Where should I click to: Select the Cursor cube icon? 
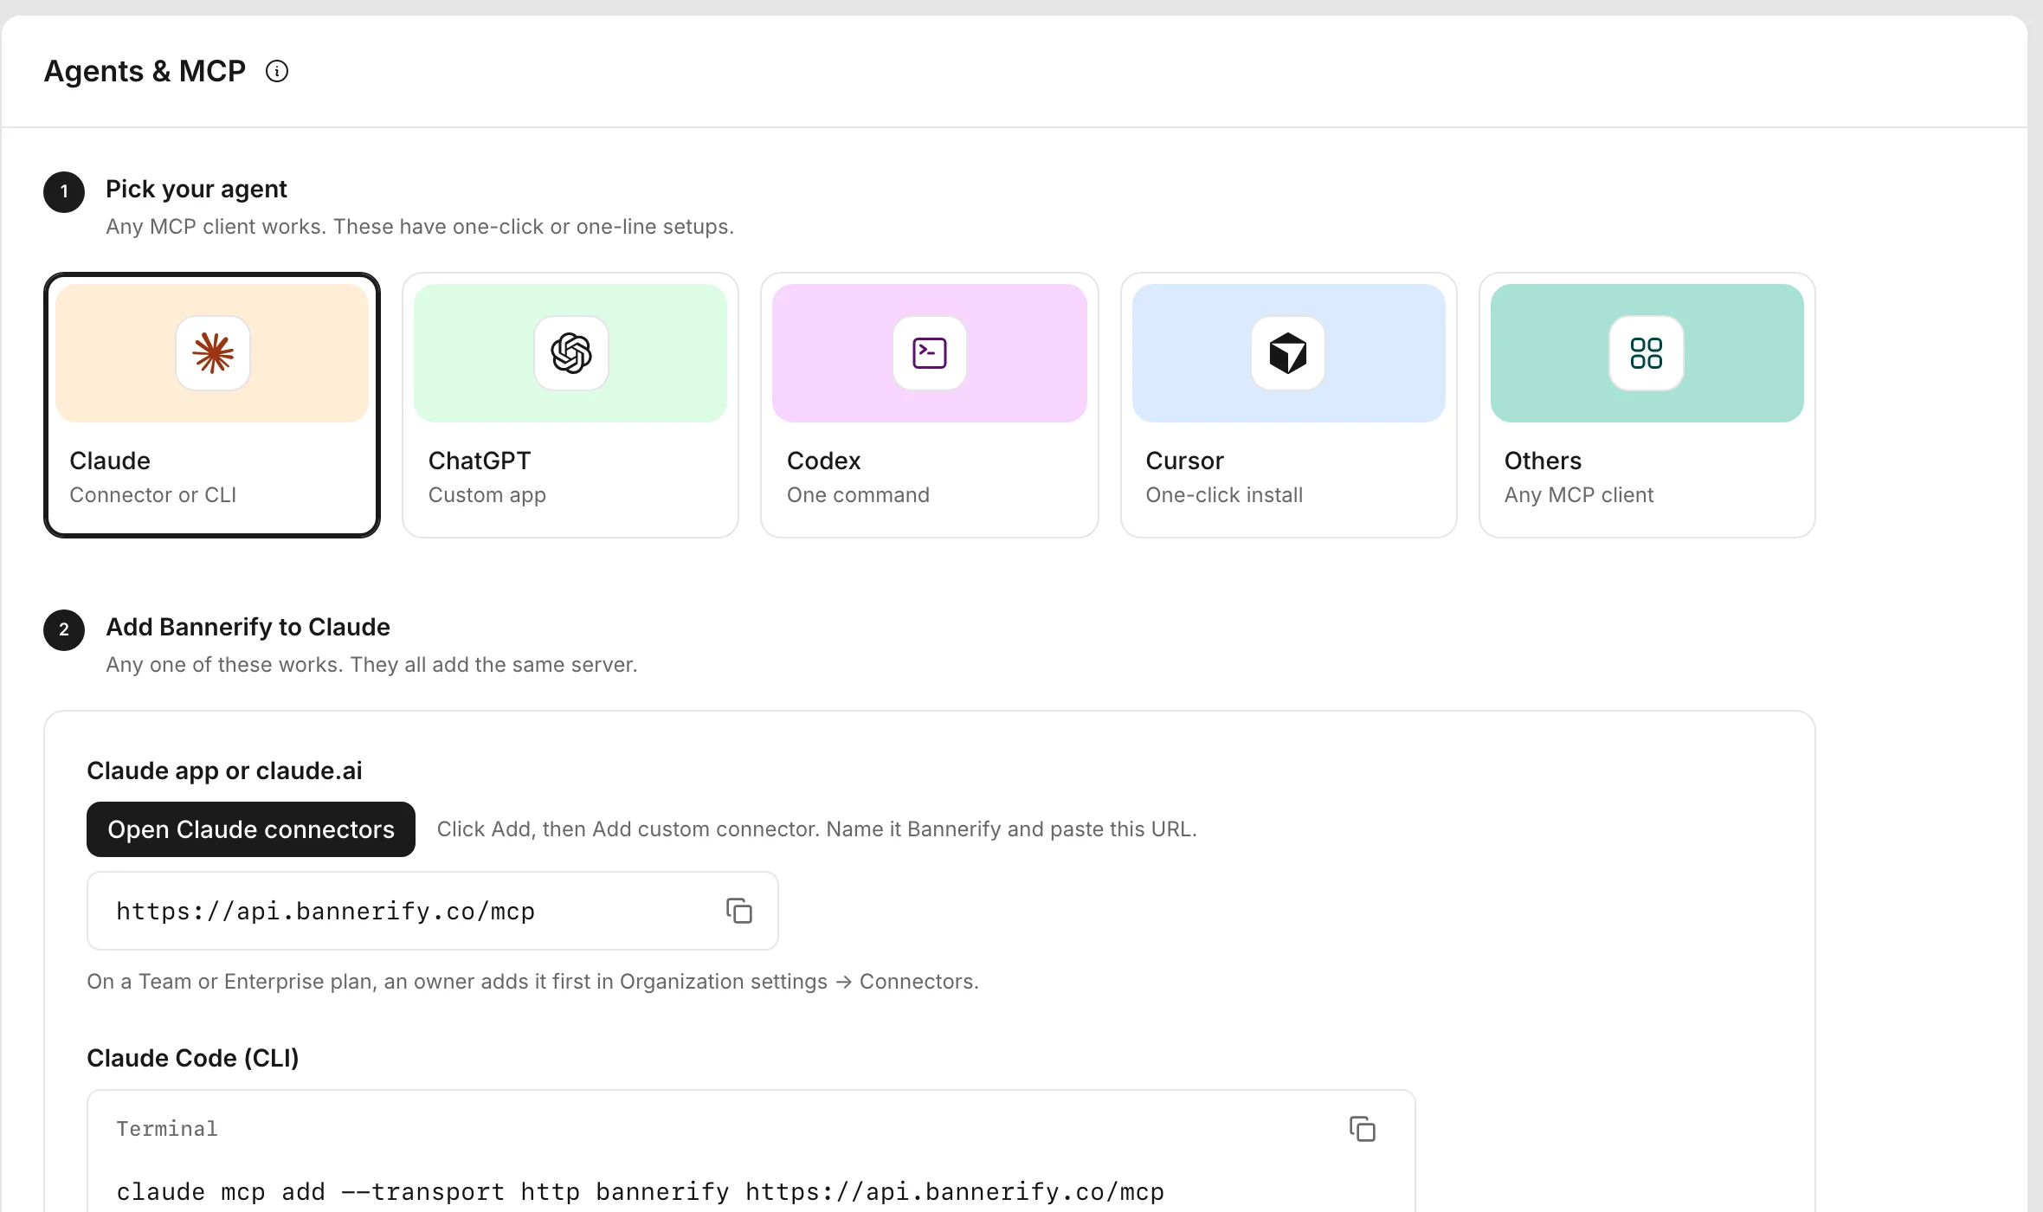click(x=1288, y=353)
